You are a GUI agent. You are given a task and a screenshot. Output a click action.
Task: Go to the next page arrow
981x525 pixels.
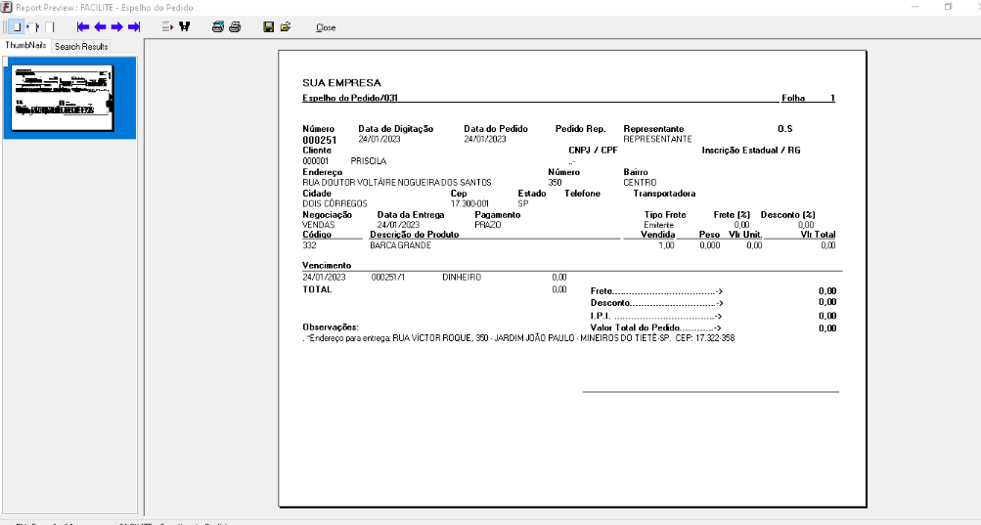117,27
